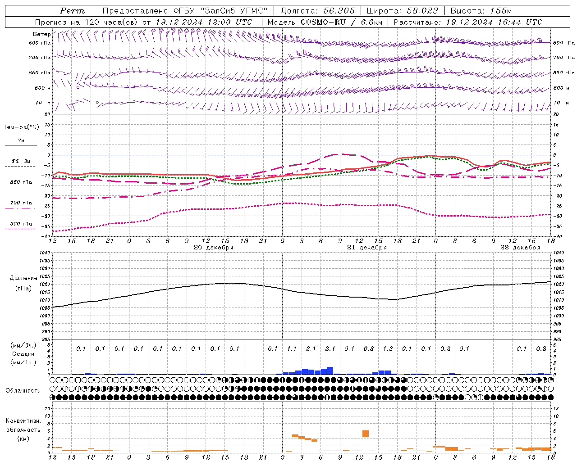Click the tallest orange convective cloud bar
Screen dimensions: 577x461
tap(366, 434)
